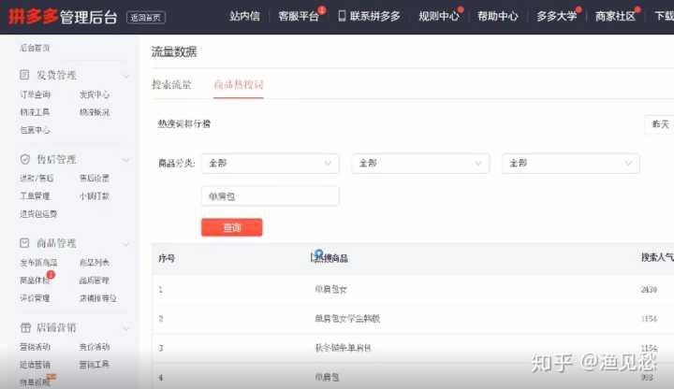Click the 发货管理 section icon
Screen dimensions: 674x389
[x=24, y=75]
